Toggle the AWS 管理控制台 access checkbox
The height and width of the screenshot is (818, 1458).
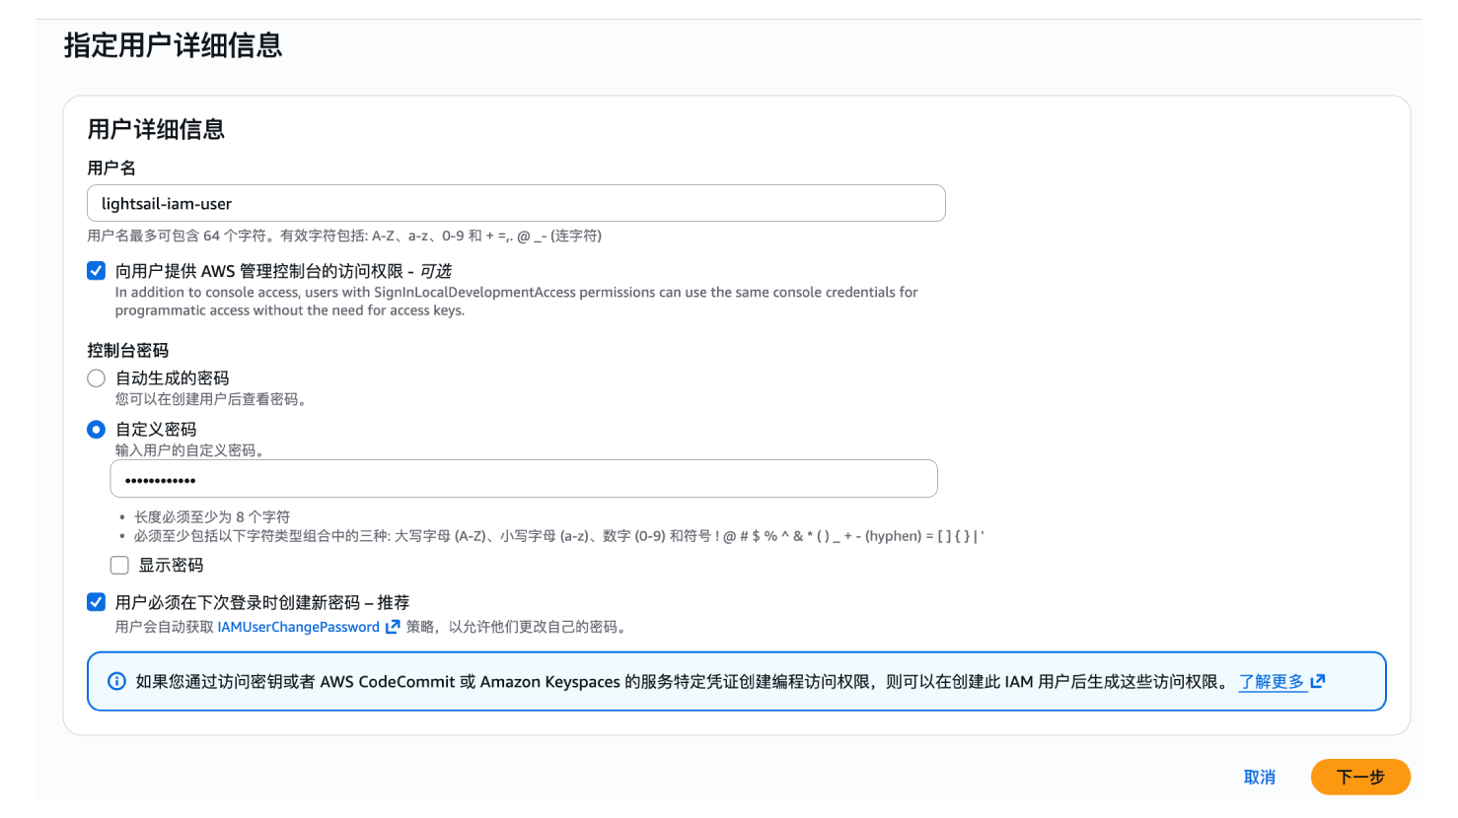[96, 271]
